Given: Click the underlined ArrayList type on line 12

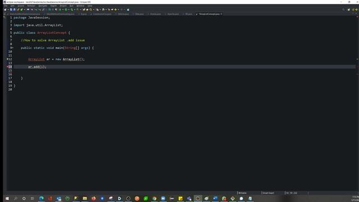Looking at the screenshot, I should pos(36,59).
